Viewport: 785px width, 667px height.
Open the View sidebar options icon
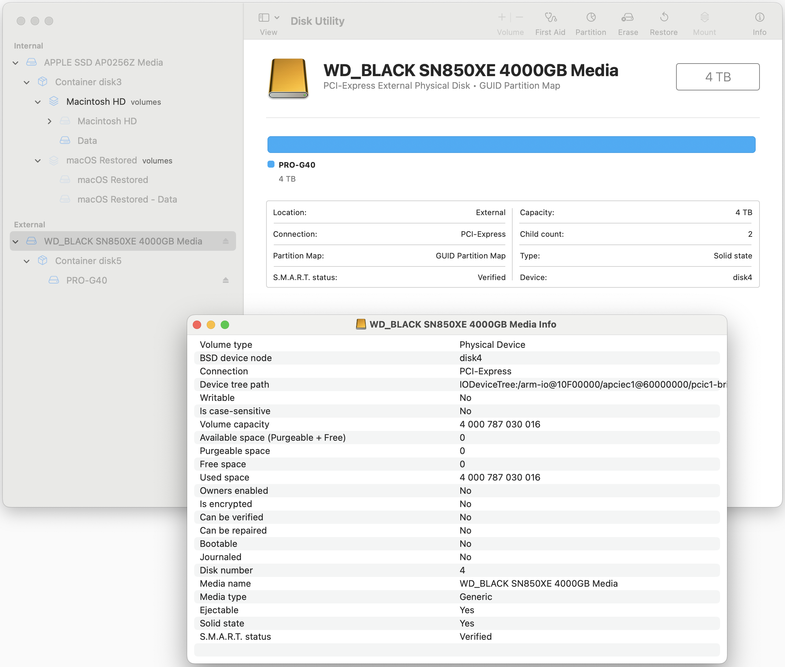[264, 17]
